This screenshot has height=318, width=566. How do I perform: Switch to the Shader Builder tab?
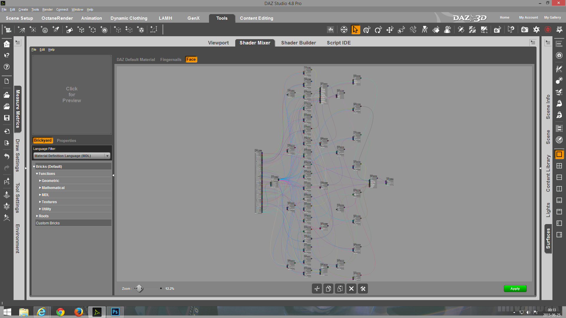(x=298, y=43)
